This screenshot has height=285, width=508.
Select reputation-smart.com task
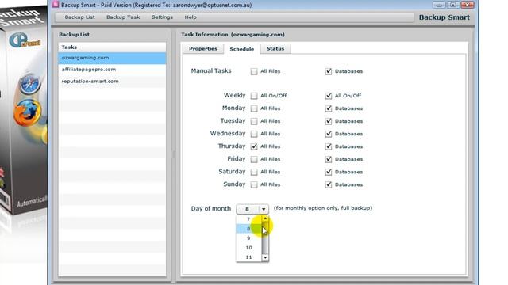tap(112, 81)
